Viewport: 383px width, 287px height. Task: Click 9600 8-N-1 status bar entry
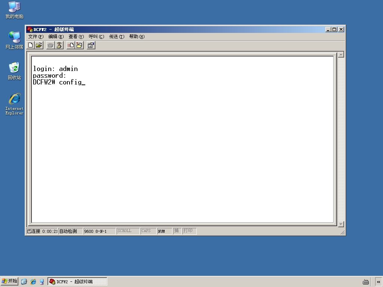[x=99, y=231]
